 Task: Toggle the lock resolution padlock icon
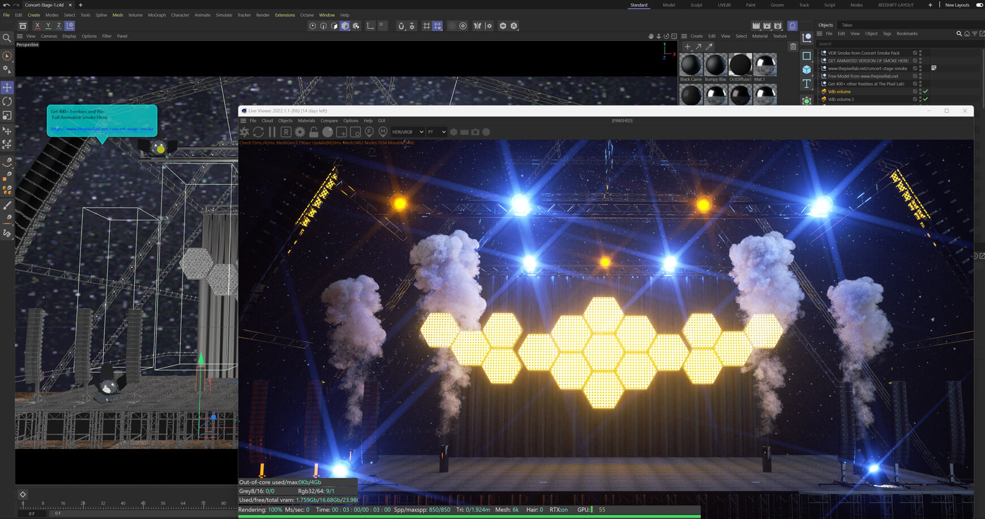[314, 132]
